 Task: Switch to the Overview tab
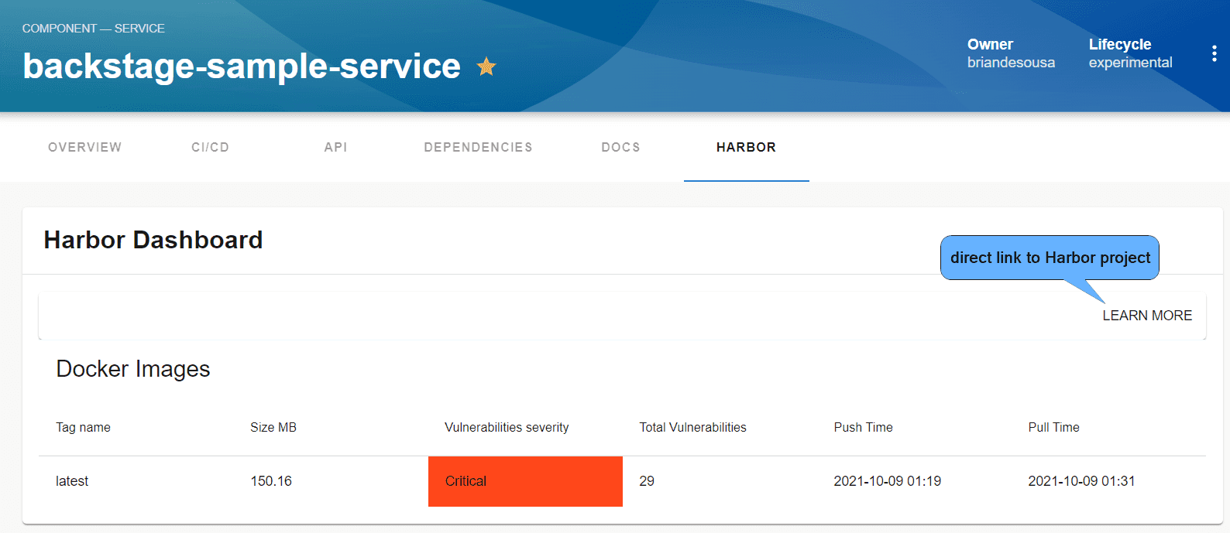point(84,147)
